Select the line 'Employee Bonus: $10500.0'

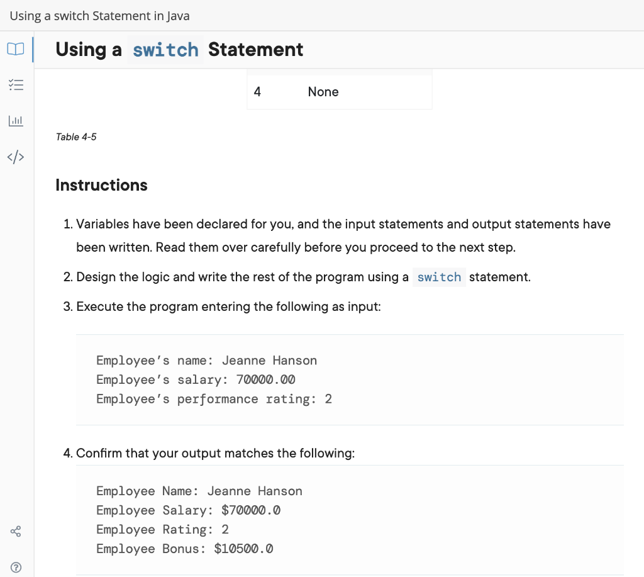184,549
